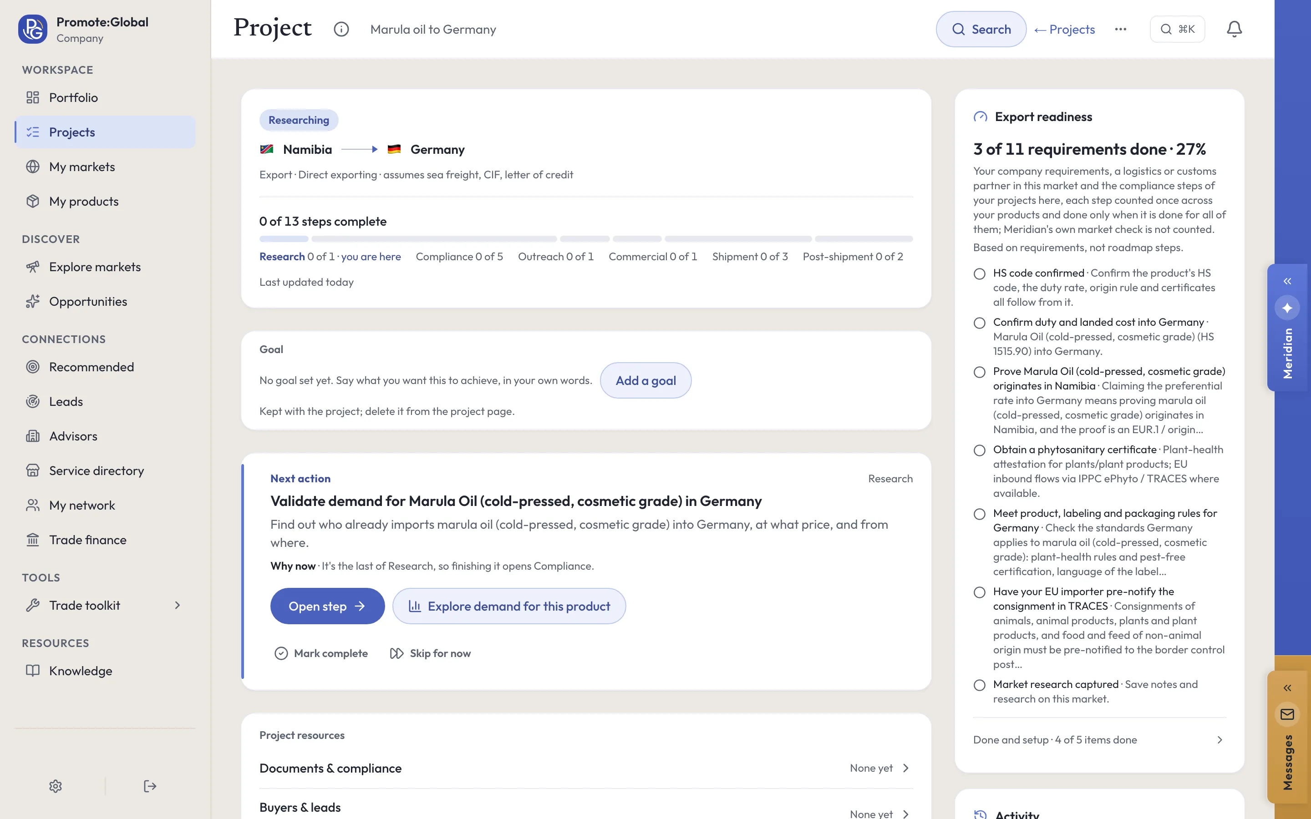This screenshot has height=819, width=1311.
Task: Tick the HS code confirmed requirement
Action: click(x=980, y=274)
